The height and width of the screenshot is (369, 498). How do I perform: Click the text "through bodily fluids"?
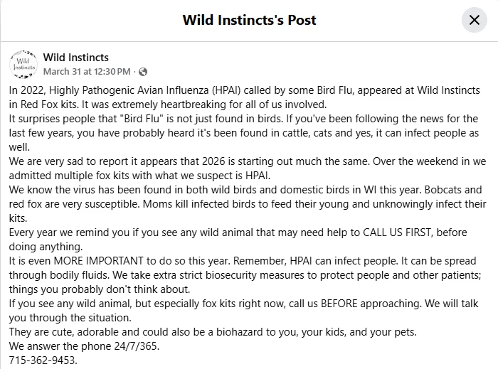[x=59, y=275]
